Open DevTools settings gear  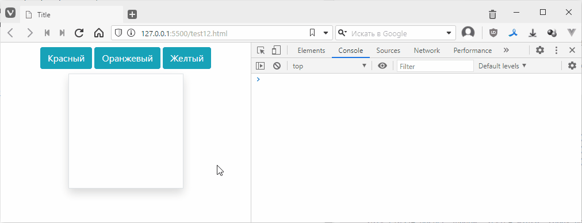pyautogui.click(x=539, y=51)
